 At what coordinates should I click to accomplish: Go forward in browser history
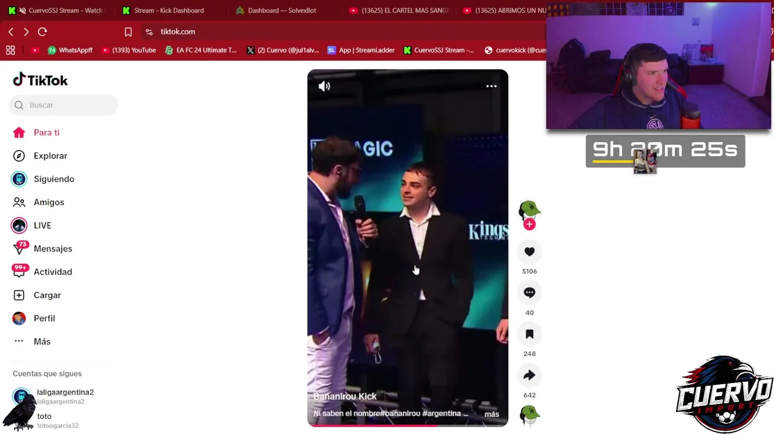26,31
